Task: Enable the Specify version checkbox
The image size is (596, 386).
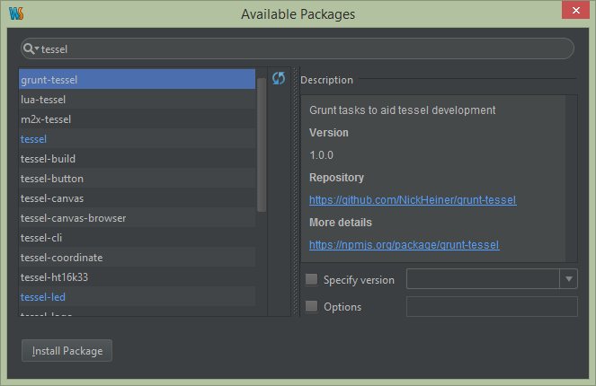Action: [311, 280]
